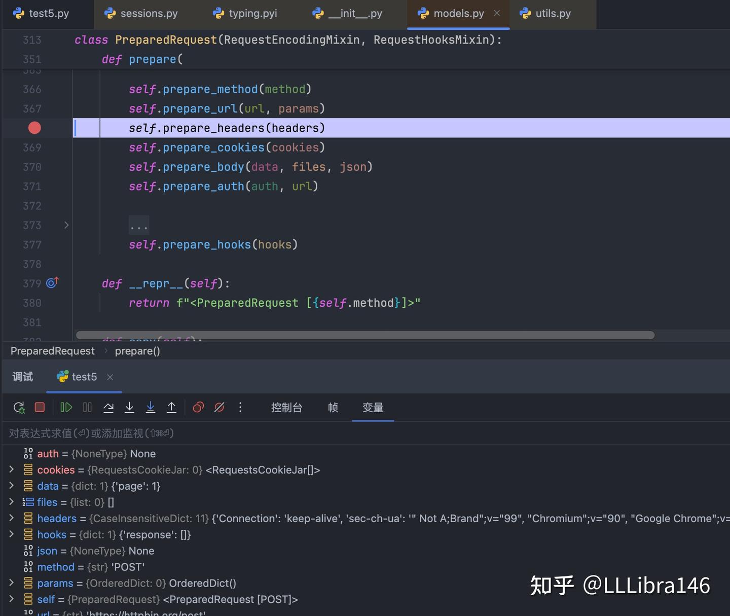Viewport: 730px width, 616px height.
Task: Rerun the test5 debug session
Action: pyautogui.click(x=19, y=407)
